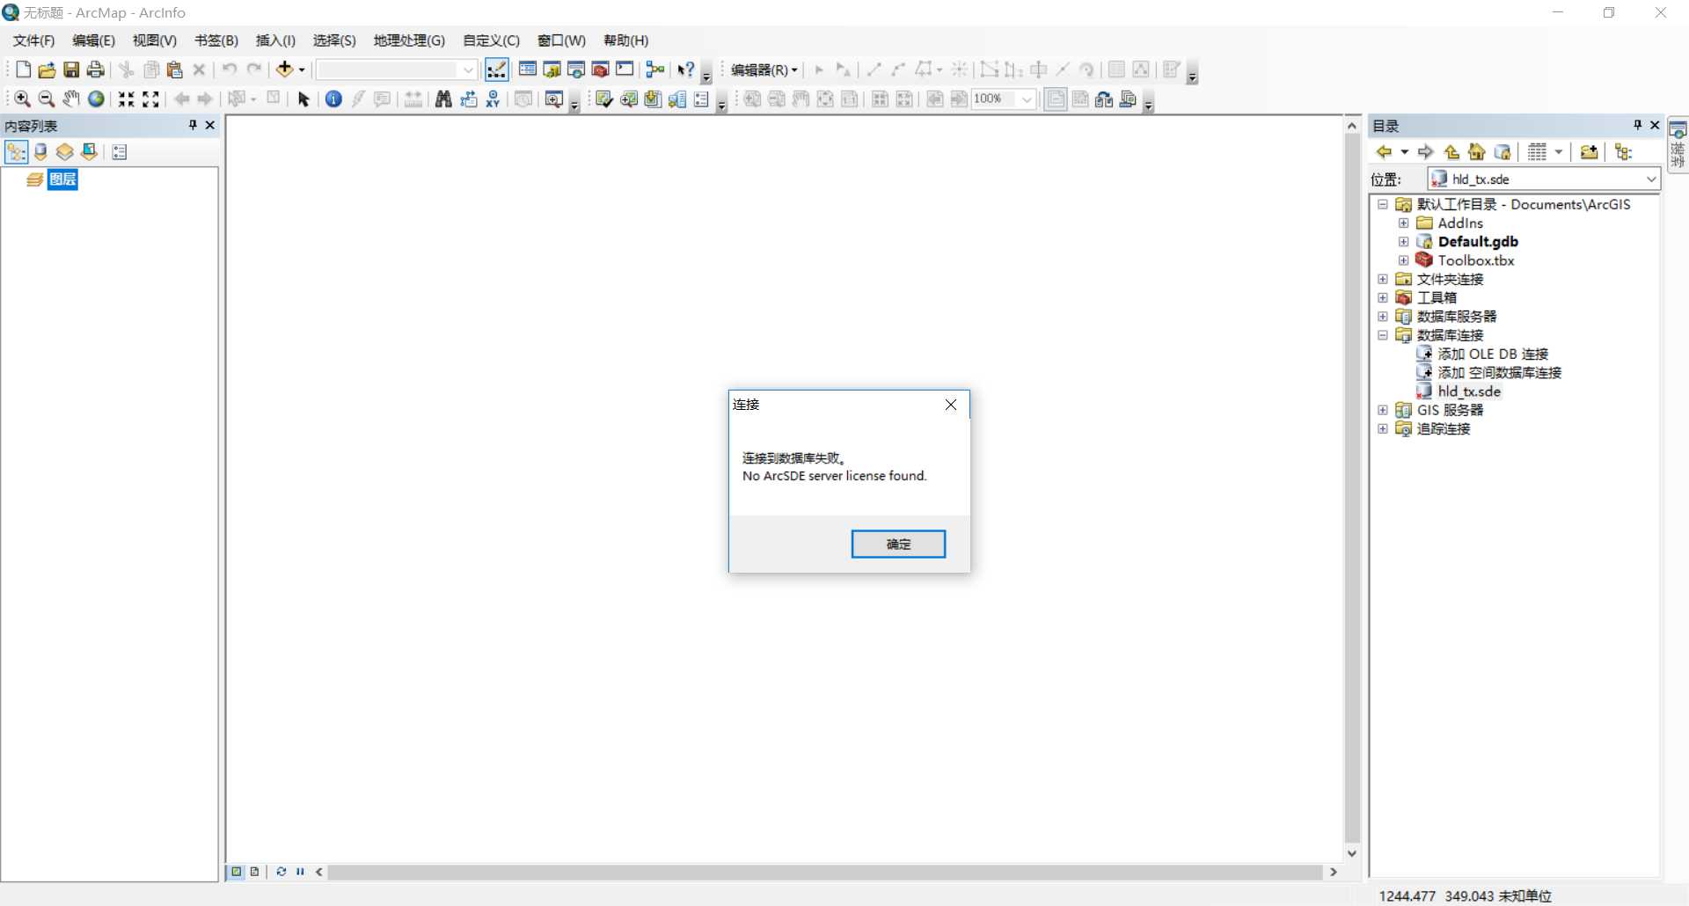The height and width of the screenshot is (906, 1689).
Task: Expand the AddIns folder
Action: point(1404,223)
